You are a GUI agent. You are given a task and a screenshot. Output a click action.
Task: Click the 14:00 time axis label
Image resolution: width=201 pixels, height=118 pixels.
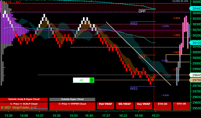click(x=24, y=115)
